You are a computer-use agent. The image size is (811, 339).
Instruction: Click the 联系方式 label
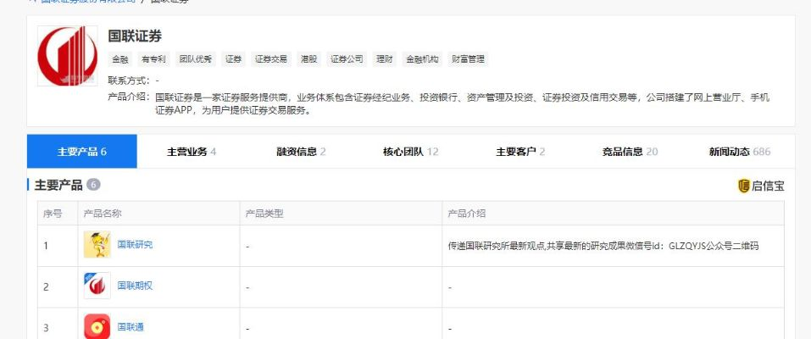coord(129,81)
